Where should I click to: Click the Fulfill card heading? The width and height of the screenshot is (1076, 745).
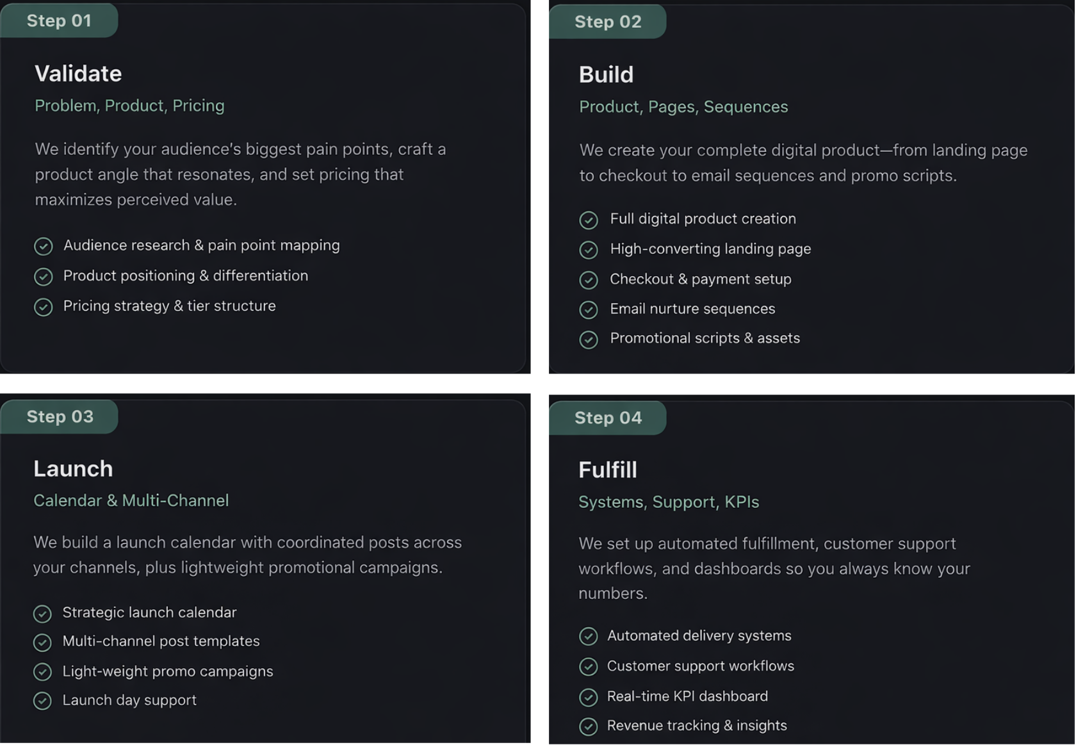coord(607,470)
